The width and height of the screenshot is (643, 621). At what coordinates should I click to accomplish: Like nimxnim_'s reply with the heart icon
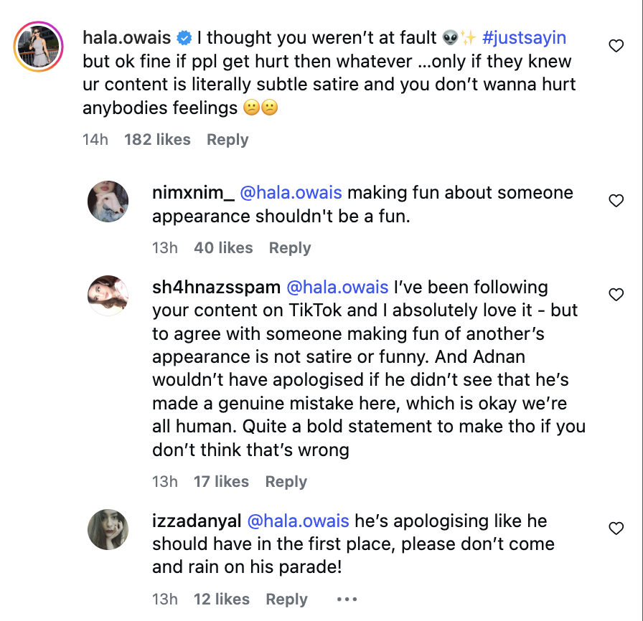click(x=616, y=201)
